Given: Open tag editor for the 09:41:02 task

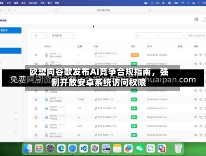Looking at the screenshot, I should coord(201,135).
